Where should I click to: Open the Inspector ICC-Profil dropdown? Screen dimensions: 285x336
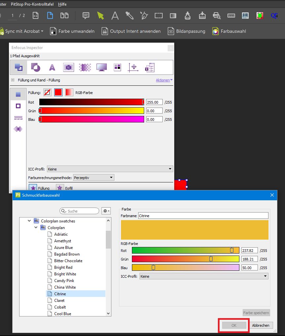tap(110, 169)
